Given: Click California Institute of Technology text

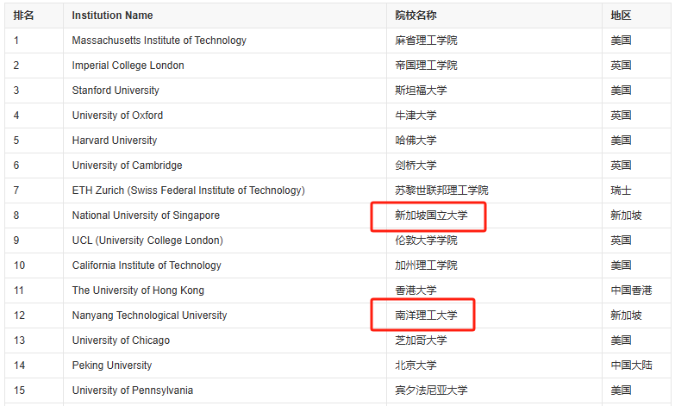Looking at the screenshot, I should [147, 265].
